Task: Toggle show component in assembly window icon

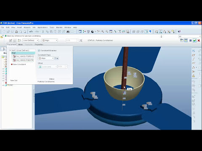Action: pos(186,41)
